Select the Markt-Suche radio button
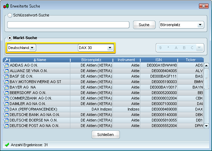The width and height of the screenshot is (212, 151). pyautogui.click(x=10, y=38)
